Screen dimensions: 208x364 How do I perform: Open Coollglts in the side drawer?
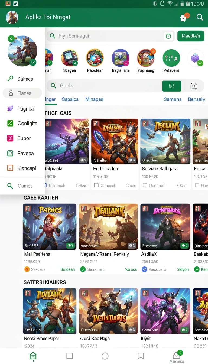point(23,123)
